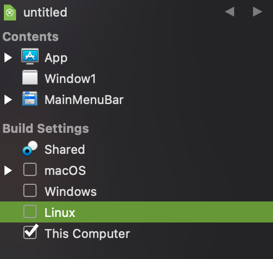The image size is (273, 259).
Task: Check the Linux build target checkbox
Action: 30,211
